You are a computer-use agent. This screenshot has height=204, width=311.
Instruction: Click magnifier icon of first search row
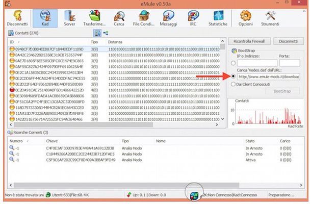pyautogui.click(x=12, y=147)
